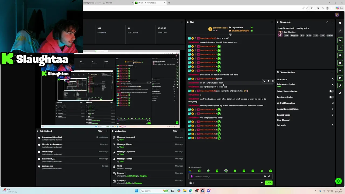Click the lightning bolt sidebar icon

click(340, 48)
